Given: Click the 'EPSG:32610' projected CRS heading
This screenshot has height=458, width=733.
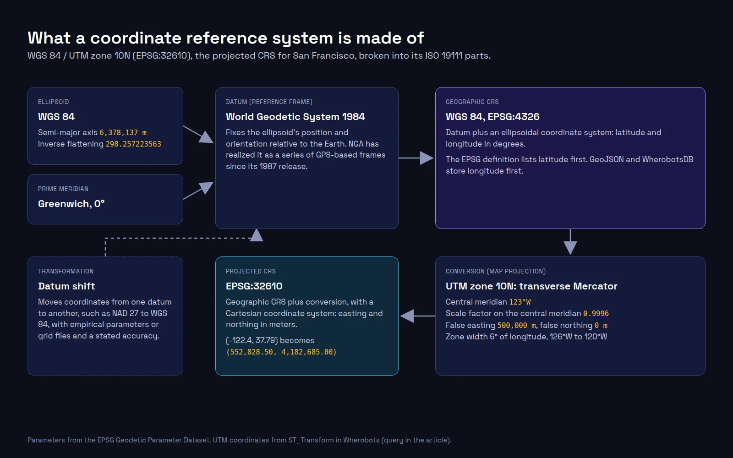Looking at the screenshot, I should (x=254, y=286).
